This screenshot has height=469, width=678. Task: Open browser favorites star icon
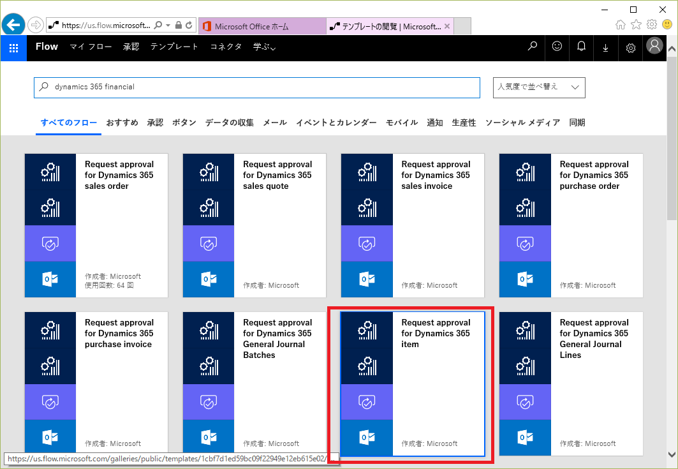(636, 24)
